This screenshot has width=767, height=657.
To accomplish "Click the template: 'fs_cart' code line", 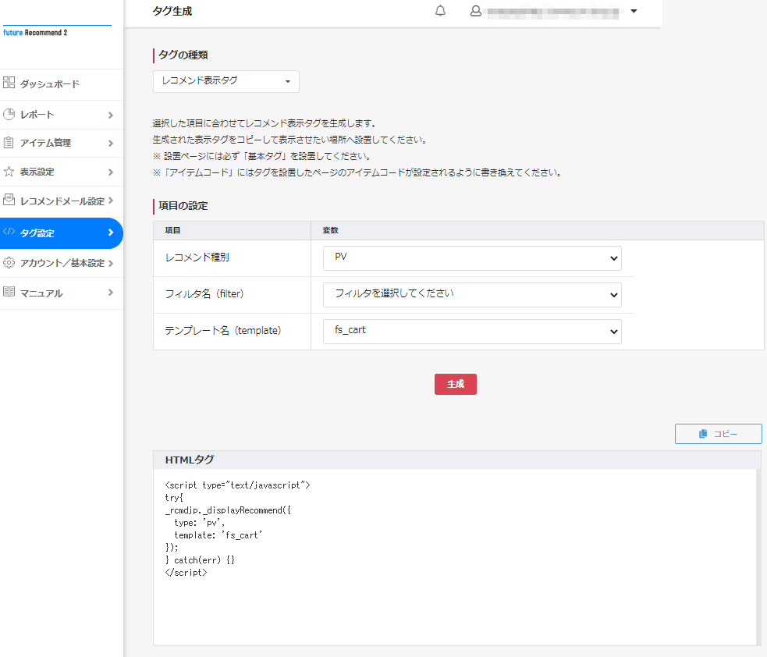I will coord(218,535).
